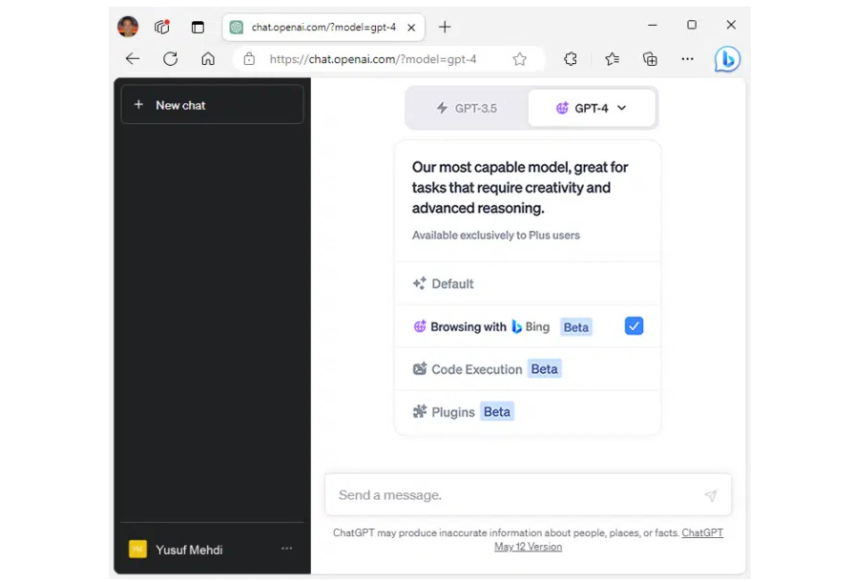Open the Bing chat sidebar button
This screenshot has height=582, width=854.
tap(727, 59)
